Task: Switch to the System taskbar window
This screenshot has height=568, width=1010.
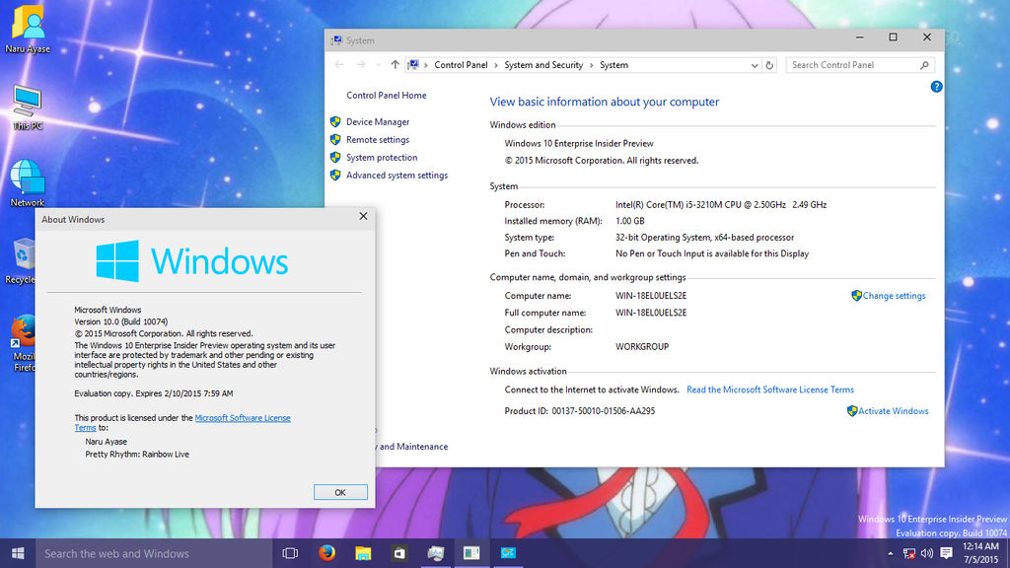Action: coord(435,553)
